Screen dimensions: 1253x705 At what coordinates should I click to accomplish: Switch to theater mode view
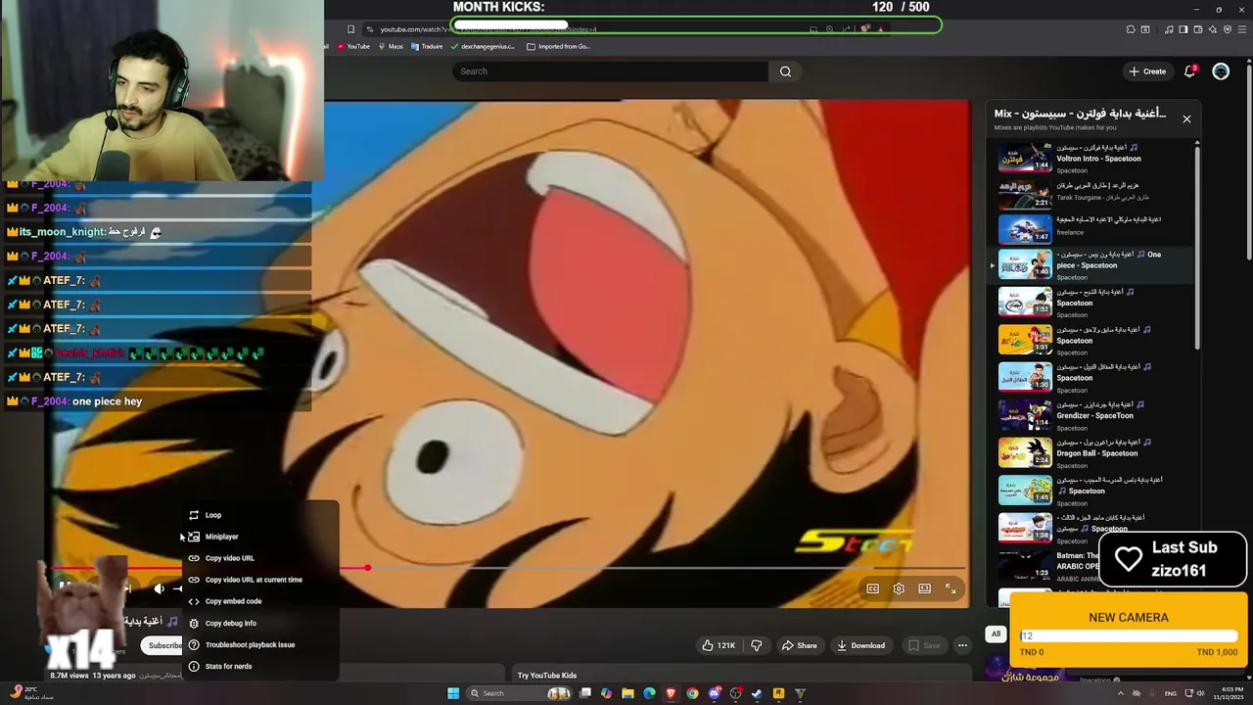[x=924, y=588]
